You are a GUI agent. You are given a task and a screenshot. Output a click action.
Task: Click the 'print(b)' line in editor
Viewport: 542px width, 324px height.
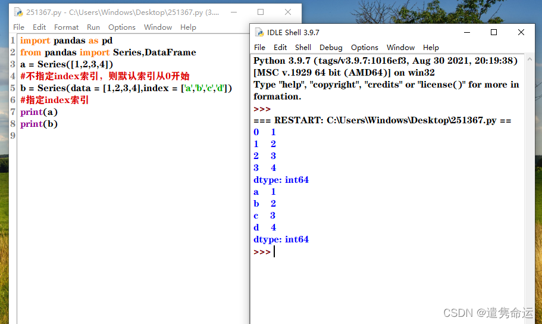pos(39,124)
